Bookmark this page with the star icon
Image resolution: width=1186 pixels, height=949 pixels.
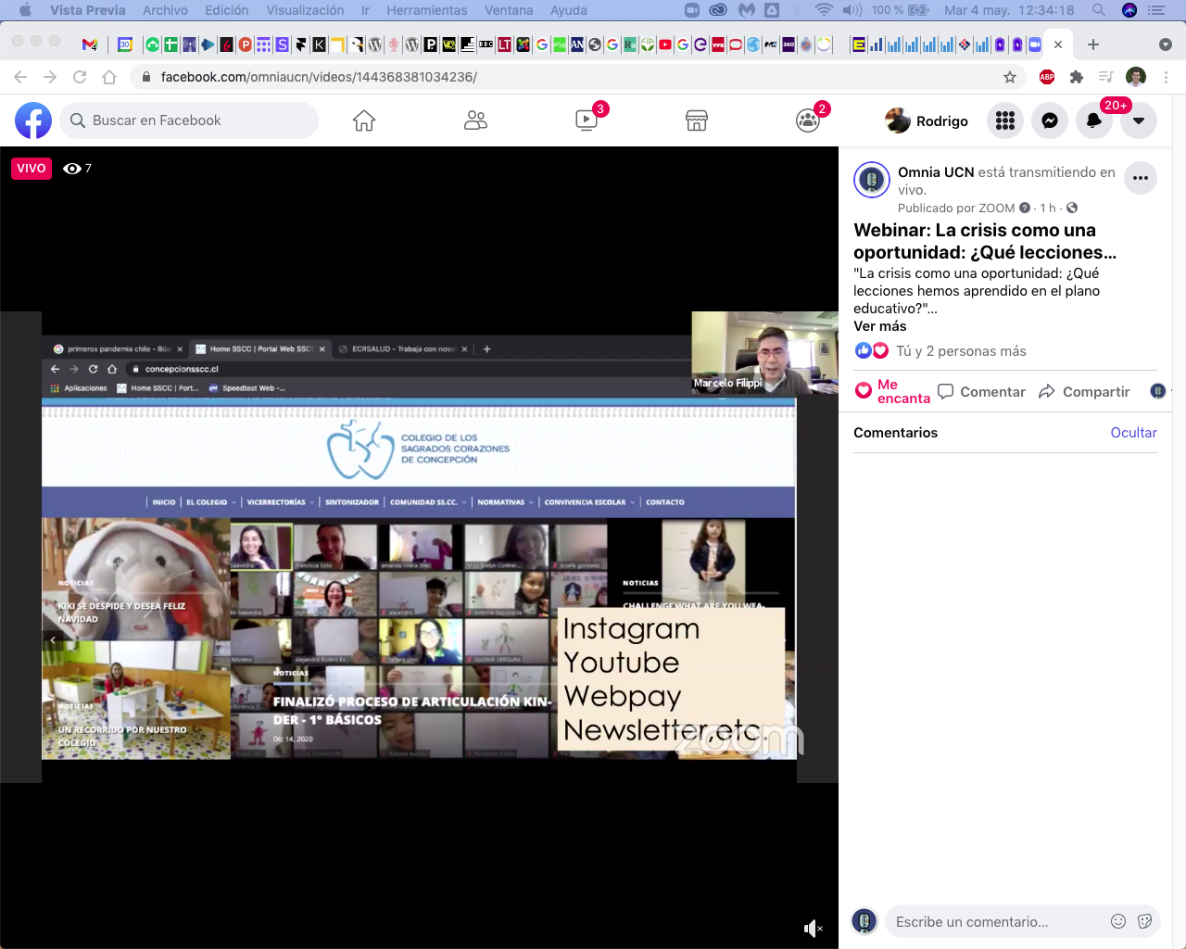click(x=1010, y=77)
